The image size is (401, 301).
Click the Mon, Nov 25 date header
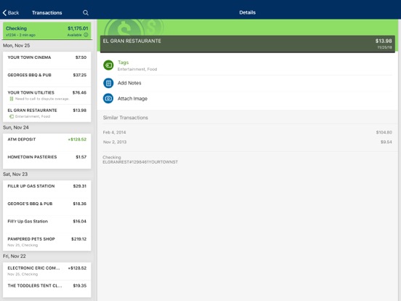coord(17,46)
